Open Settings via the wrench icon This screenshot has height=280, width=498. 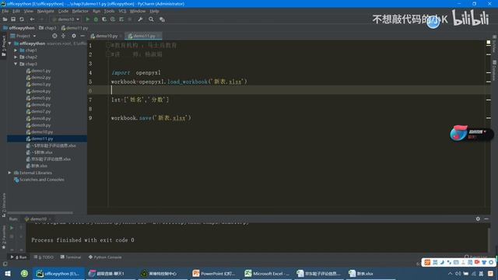pos(140,19)
